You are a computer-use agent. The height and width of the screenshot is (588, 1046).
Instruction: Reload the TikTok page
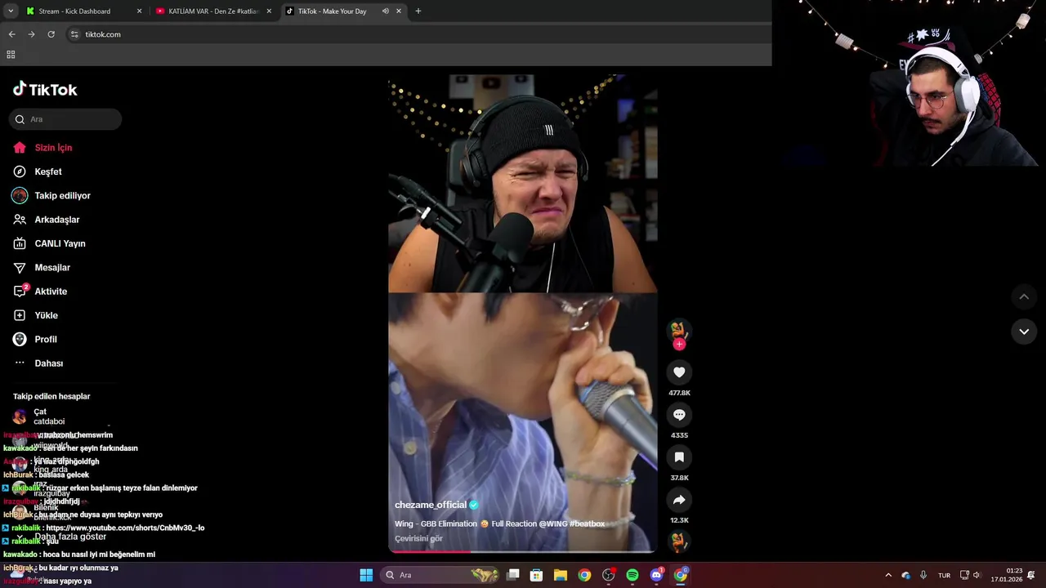point(51,34)
